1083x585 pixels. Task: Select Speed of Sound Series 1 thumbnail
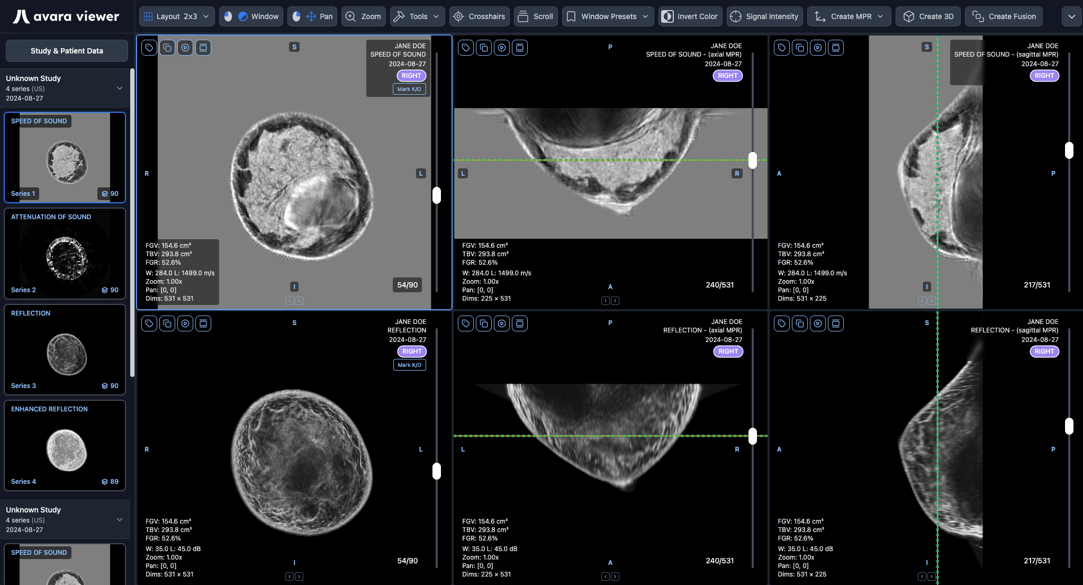point(65,157)
